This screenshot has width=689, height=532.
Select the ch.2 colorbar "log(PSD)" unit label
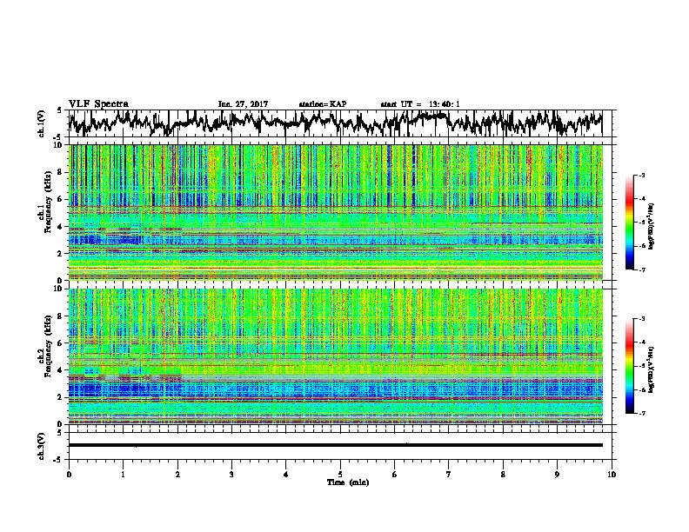(652, 369)
